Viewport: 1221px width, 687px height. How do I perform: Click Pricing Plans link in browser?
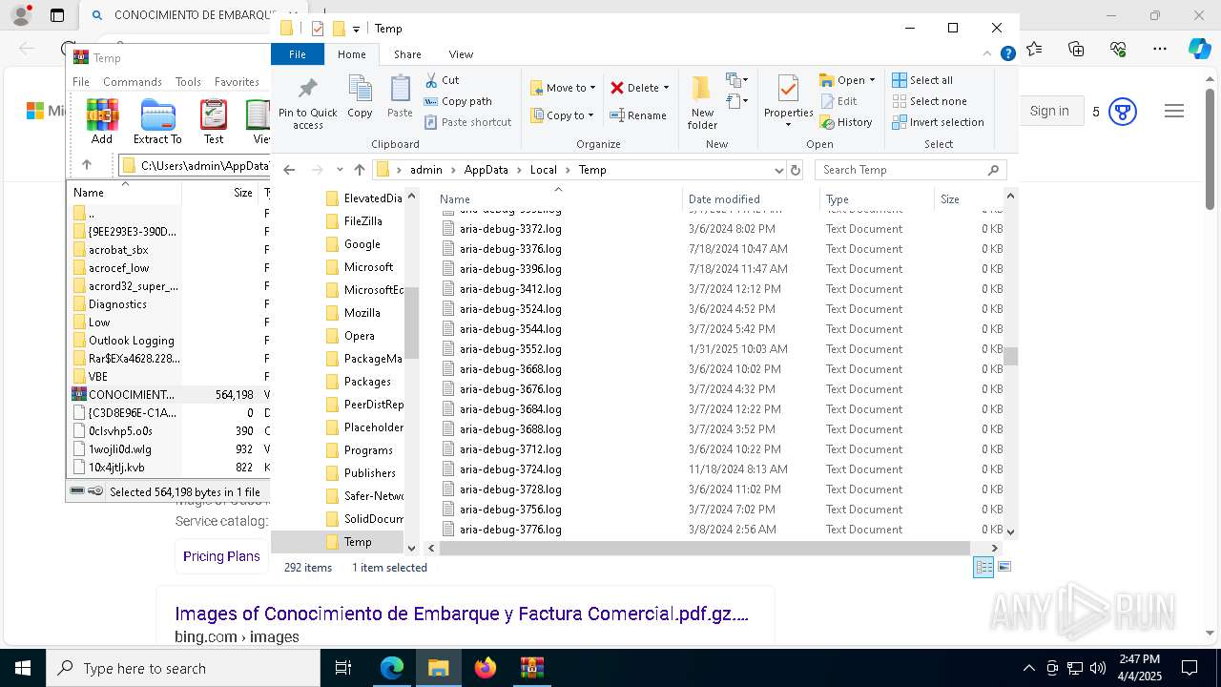(221, 556)
